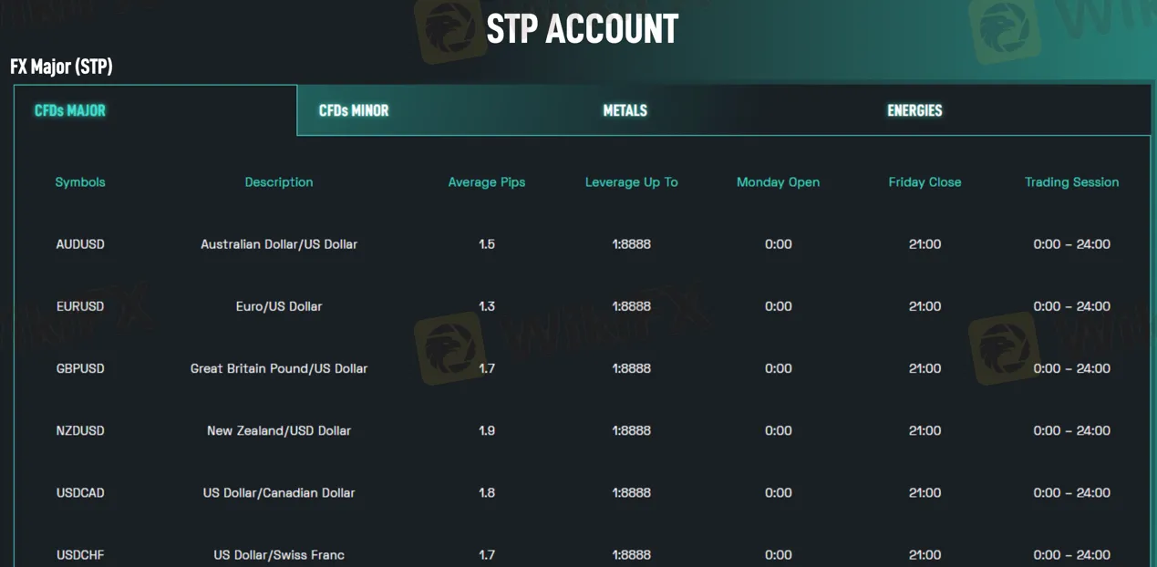Click the EURUSD symbol

pyautogui.click(x=80, y=306)
